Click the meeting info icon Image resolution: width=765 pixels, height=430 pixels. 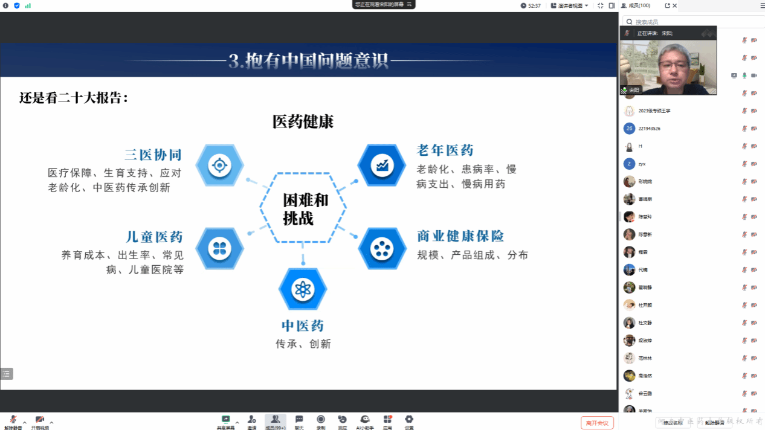pyautogui.click(x=6, y=5)
